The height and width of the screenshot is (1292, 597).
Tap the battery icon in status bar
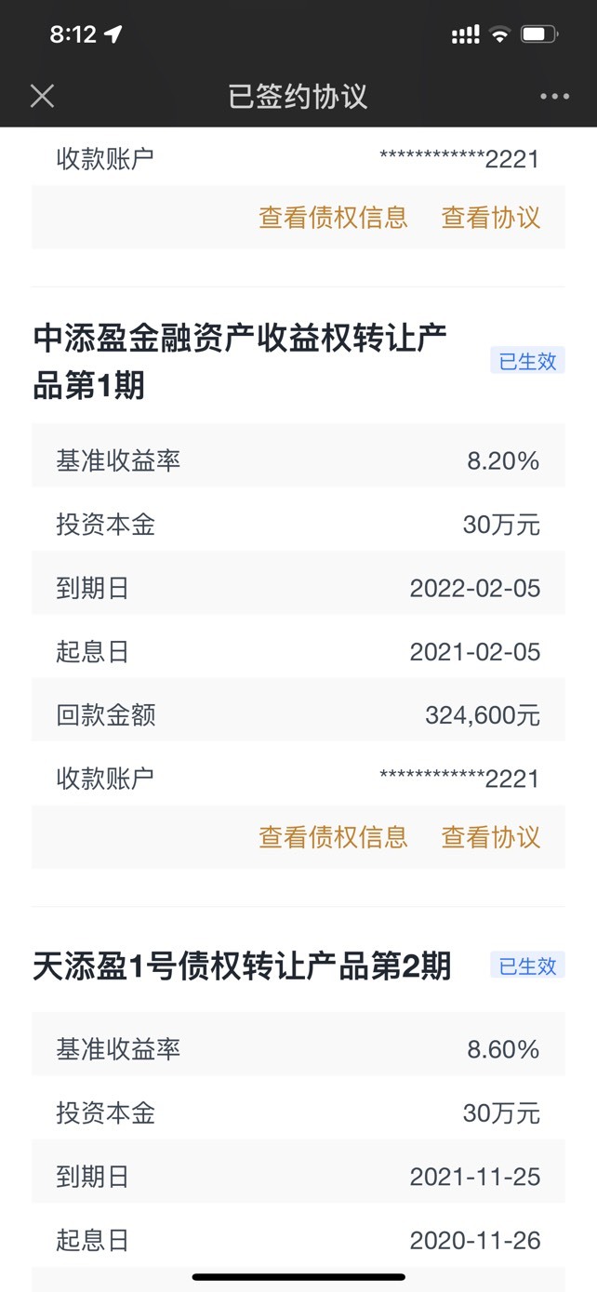tap(539, 35)
